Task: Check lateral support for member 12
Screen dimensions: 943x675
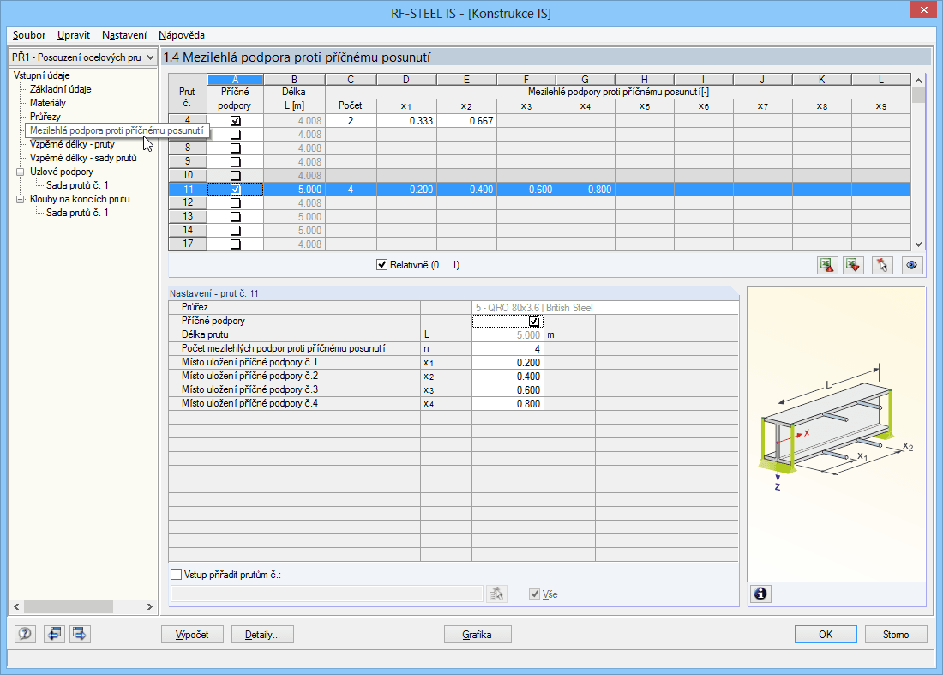Action: click(235, 203)
